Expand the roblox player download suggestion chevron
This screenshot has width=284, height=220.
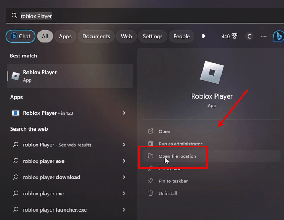tap(124, 177)
